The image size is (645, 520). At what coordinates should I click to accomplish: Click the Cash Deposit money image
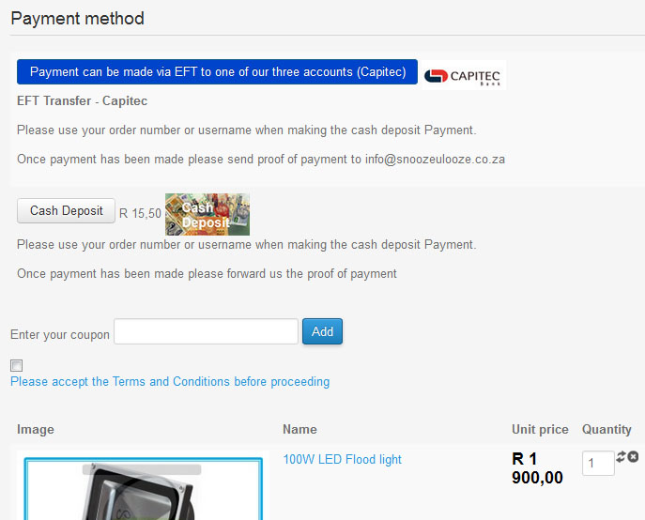(207, 214)
